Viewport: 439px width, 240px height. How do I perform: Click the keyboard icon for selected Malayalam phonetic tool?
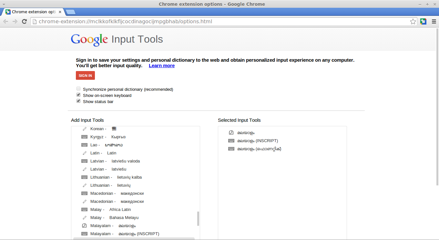(x=231, y=149)
